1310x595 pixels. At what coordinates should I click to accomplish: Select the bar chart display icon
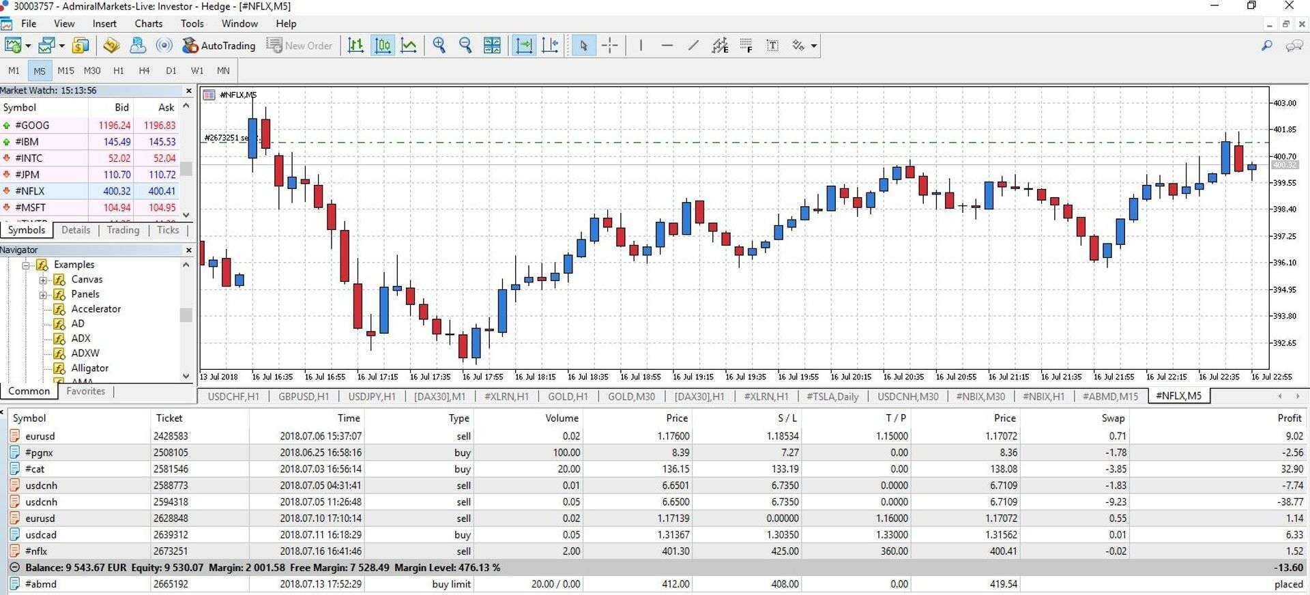click(355, 46)
